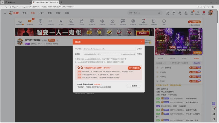Expand the 游戏 dropdown menu
This screenshot has height=123, width=219.
(x=58, y=13)
